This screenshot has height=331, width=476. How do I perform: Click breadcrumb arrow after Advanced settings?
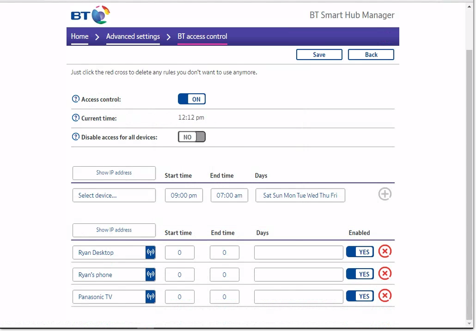point(169,37)
